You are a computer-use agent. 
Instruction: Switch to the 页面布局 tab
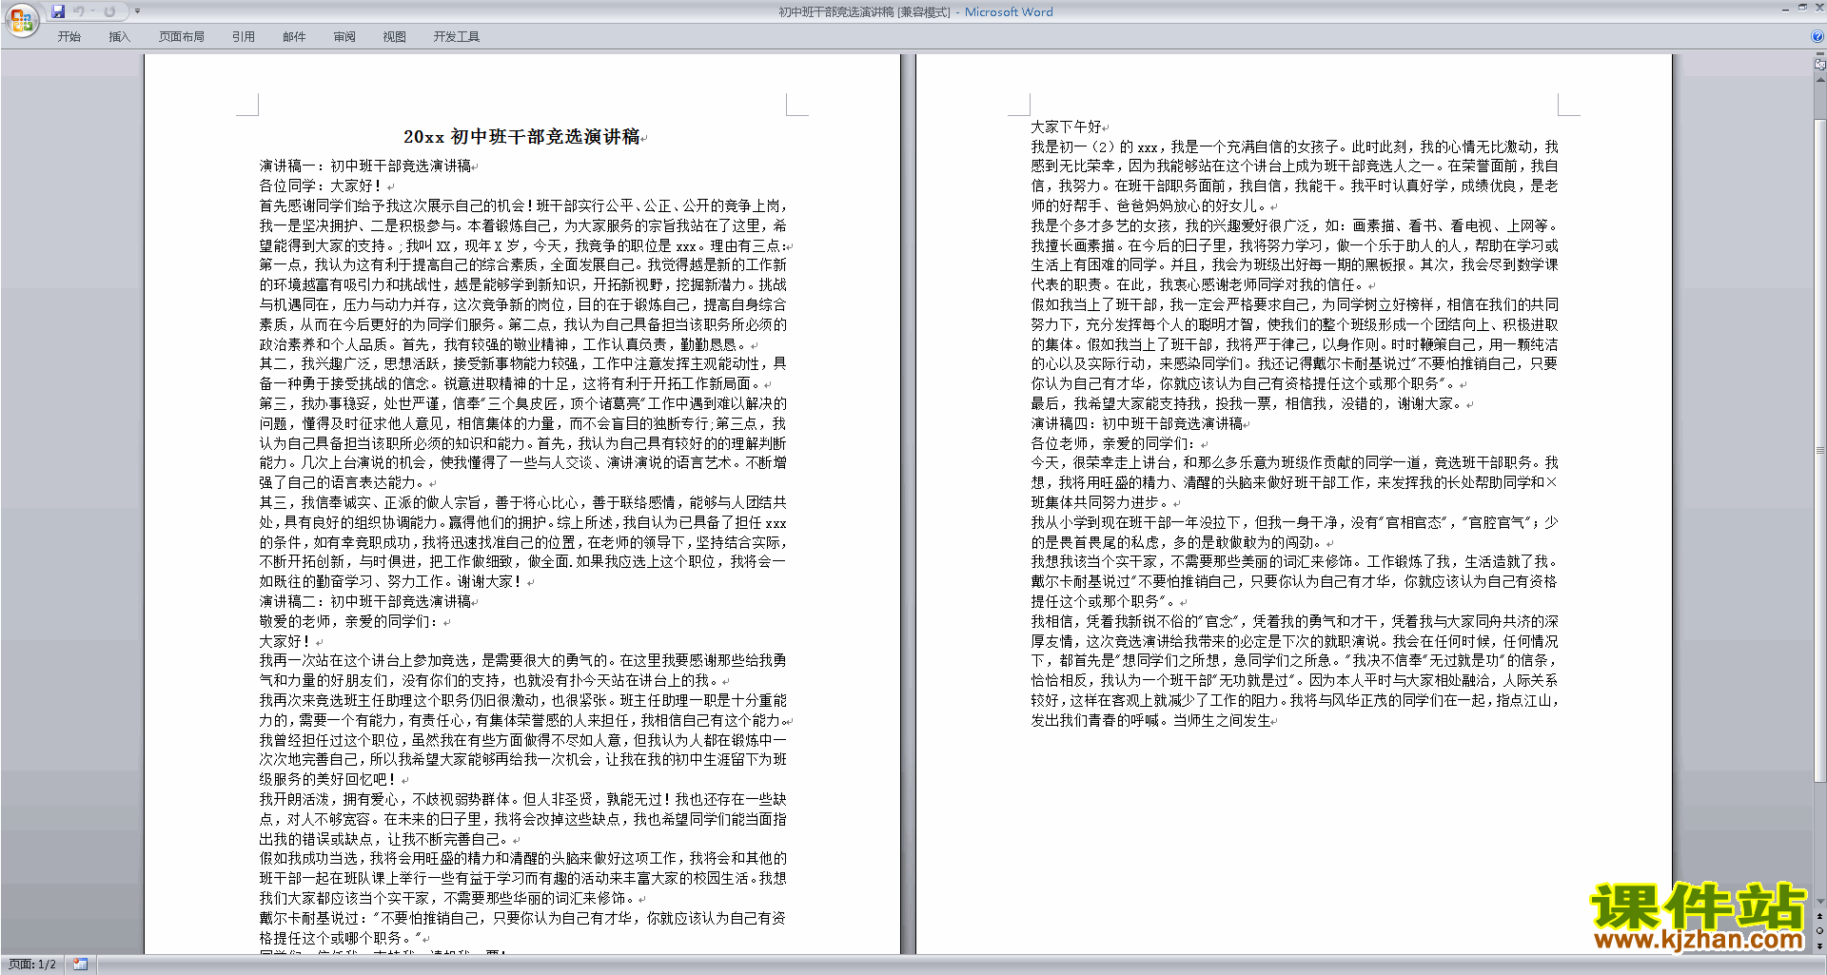(182, 36)
